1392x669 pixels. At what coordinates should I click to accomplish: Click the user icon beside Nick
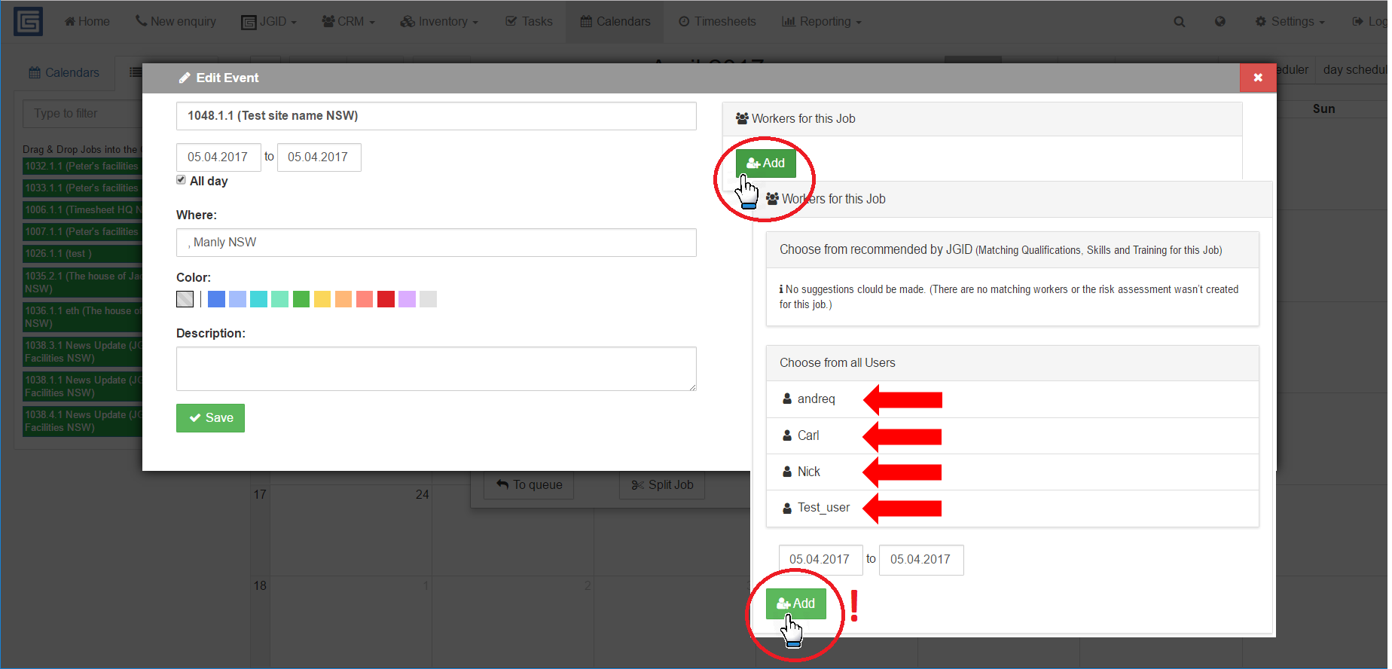[787, 472]
